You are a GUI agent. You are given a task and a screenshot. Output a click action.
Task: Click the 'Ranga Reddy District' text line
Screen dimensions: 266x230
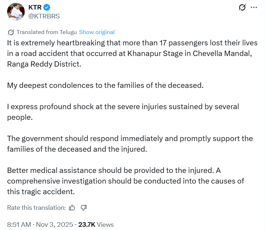click(44, 64)
